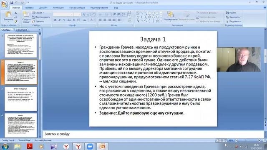Insert a text box from shapes gallery
Viewport: 267px width, 150px height.
pyautogui.click(x=138, y=13)
